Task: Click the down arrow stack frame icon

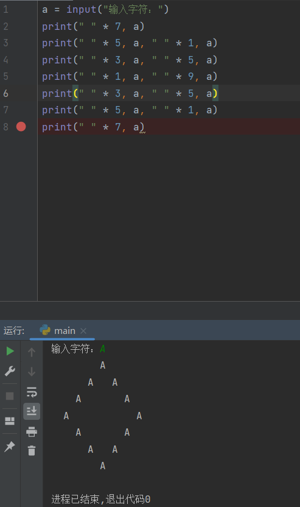Action: [x=31, y=372]
